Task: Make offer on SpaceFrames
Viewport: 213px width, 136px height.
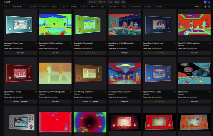Action: tap(194, 101)
